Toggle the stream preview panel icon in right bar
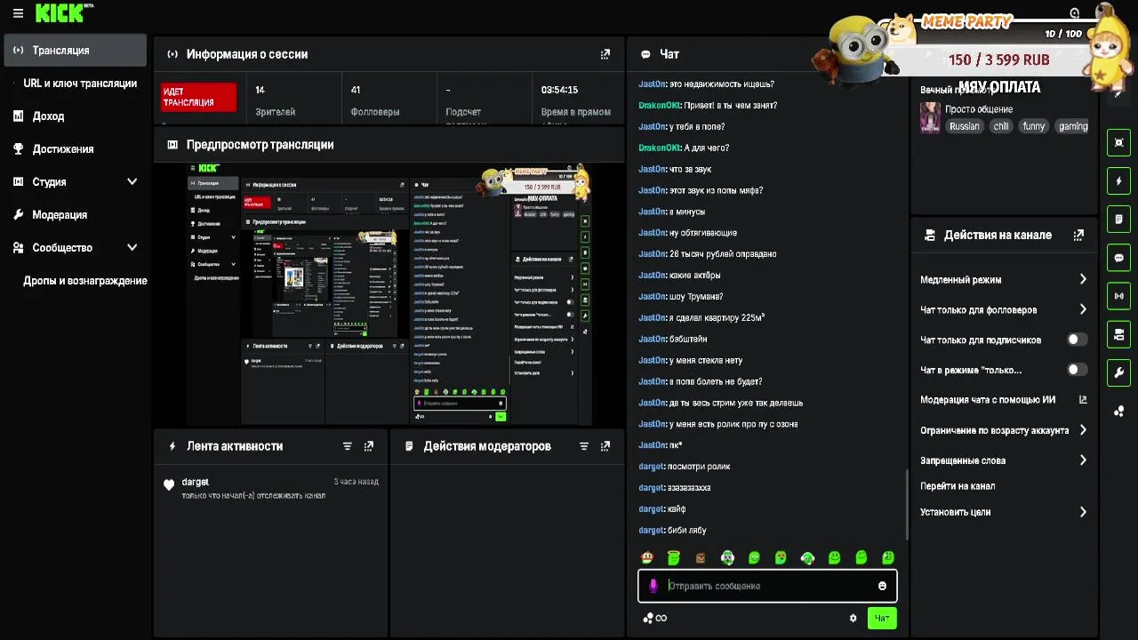Screen dimensions: 1138x640 tap(1118, 142)
